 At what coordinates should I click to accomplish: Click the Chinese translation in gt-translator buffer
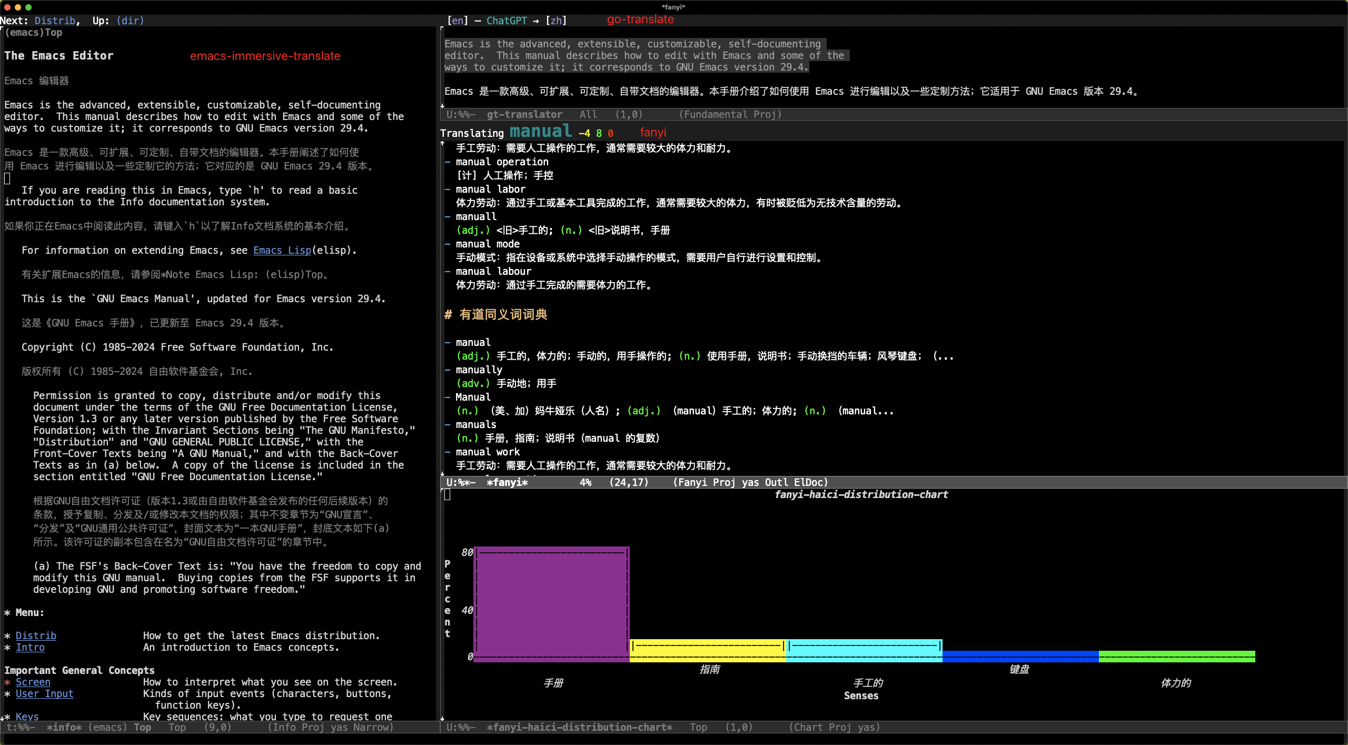coord(791,91)
